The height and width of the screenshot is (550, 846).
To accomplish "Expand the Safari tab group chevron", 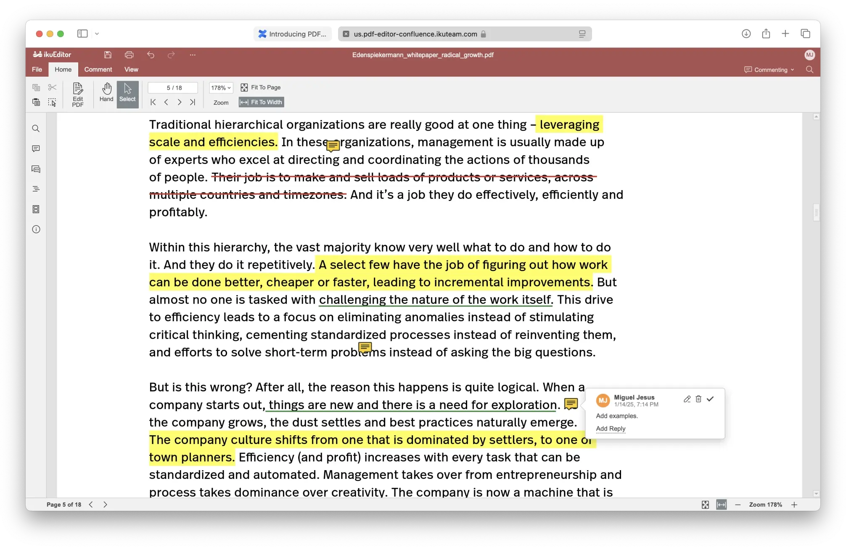I will (97, 34).
